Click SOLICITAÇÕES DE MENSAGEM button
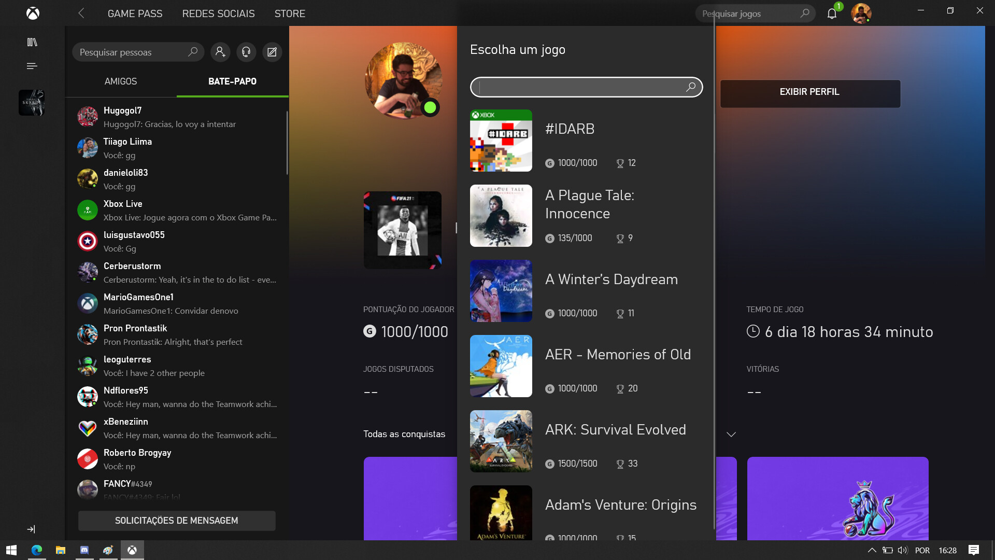This screenshot has height=560, width=995. tap(177, 521)
